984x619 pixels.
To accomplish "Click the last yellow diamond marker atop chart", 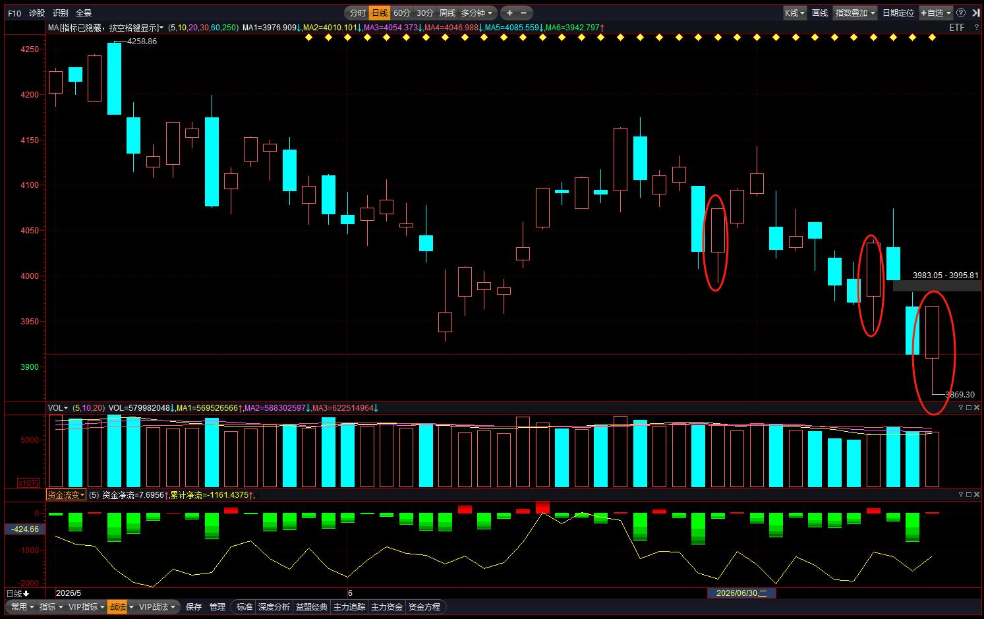I will point(932,38).
